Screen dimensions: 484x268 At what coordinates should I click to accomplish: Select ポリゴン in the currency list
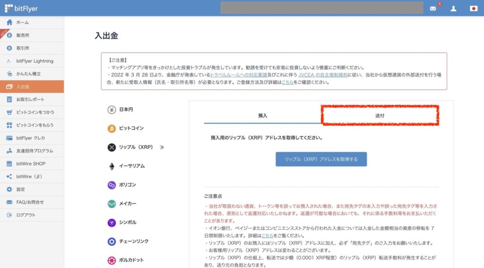[x=128, y=185]
